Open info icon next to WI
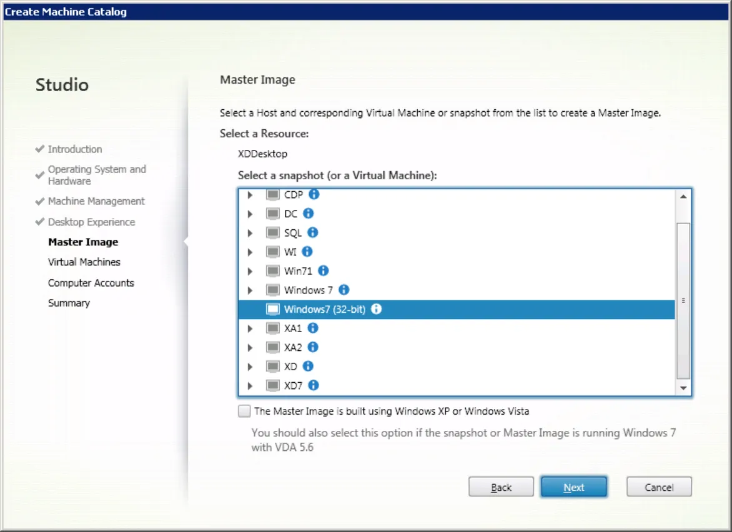Image resolution: width=732 pixels, height=532 pixels. 307,252
